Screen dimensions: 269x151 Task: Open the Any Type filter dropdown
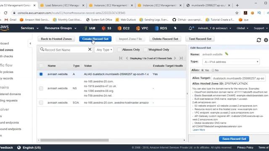(x=104, y=50)
